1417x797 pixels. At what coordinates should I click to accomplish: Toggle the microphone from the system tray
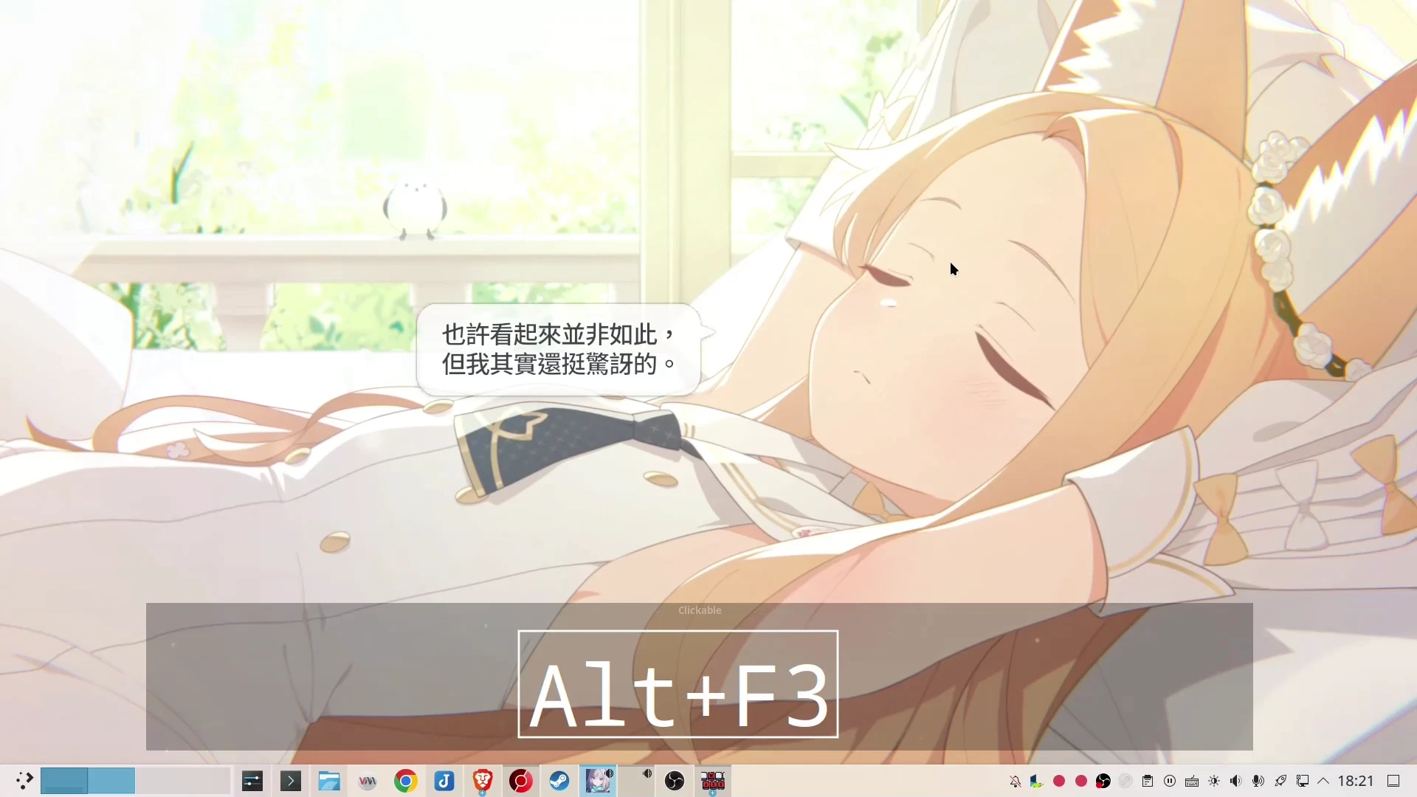coord(1257,781)
